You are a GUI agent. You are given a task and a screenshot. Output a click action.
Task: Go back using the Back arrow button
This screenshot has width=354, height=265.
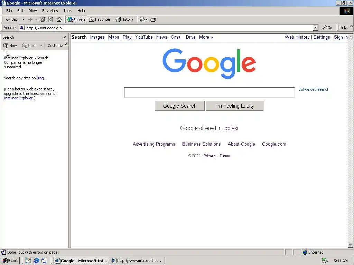12,19
